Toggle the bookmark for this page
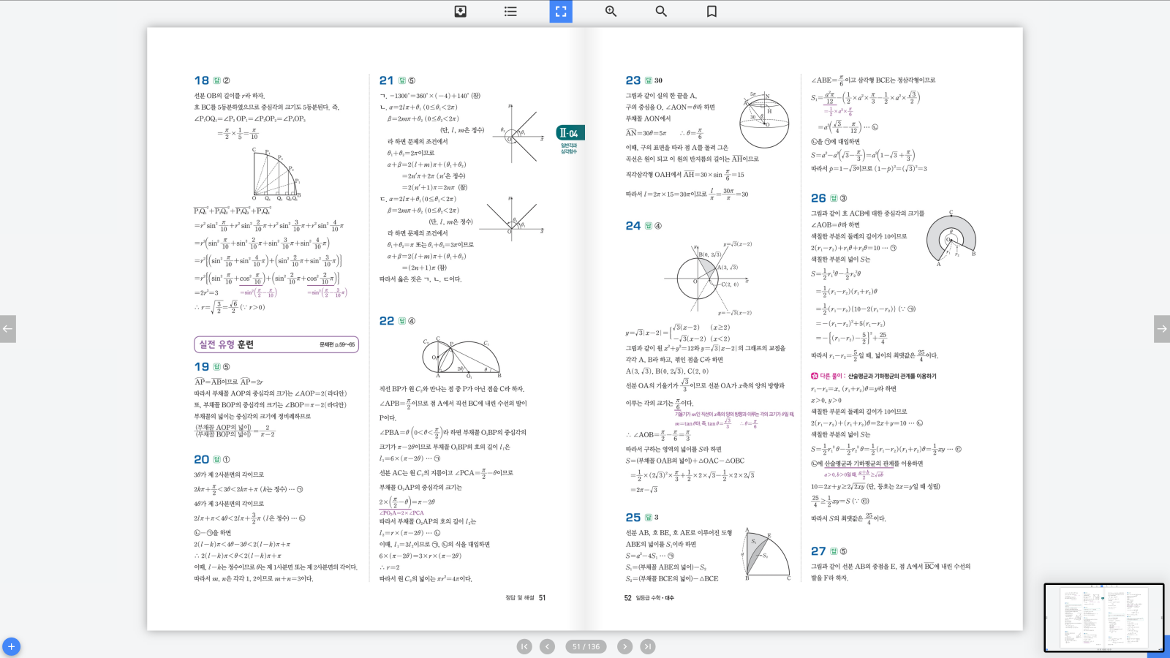This screenshot has width=1170, height=658. [712, 11]
